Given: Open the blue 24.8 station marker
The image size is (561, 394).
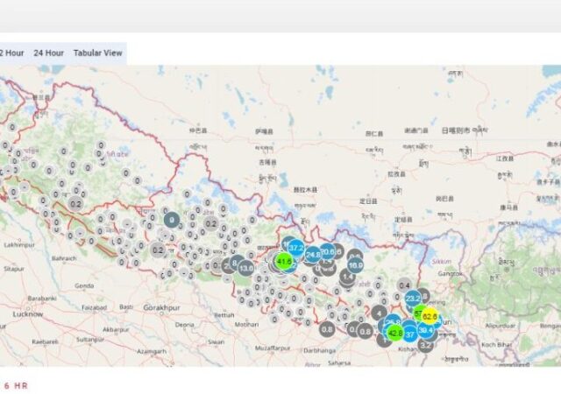Looking at the screenshot, I should point(313,256).
